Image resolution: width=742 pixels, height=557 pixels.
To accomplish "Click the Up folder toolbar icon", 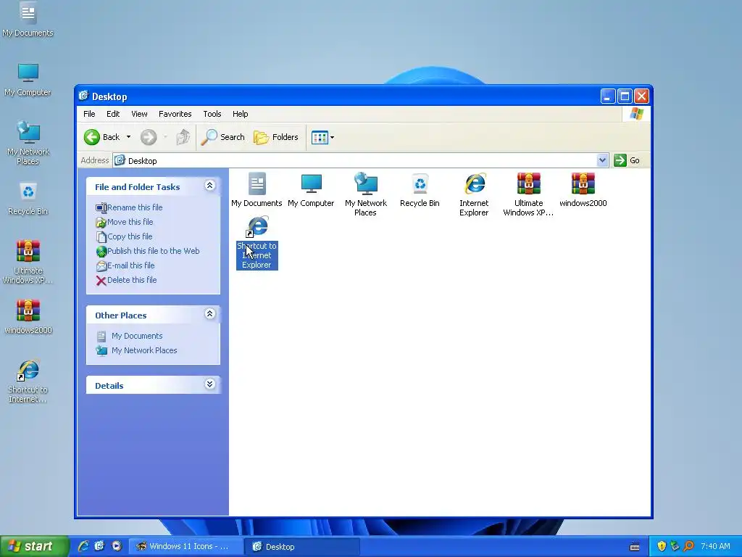I will (x=183, y=137).
